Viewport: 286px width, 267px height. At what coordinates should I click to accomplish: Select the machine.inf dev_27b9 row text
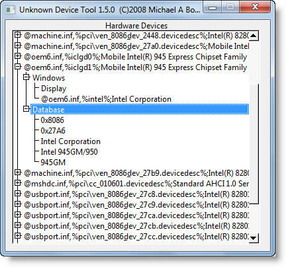point(136,173)
